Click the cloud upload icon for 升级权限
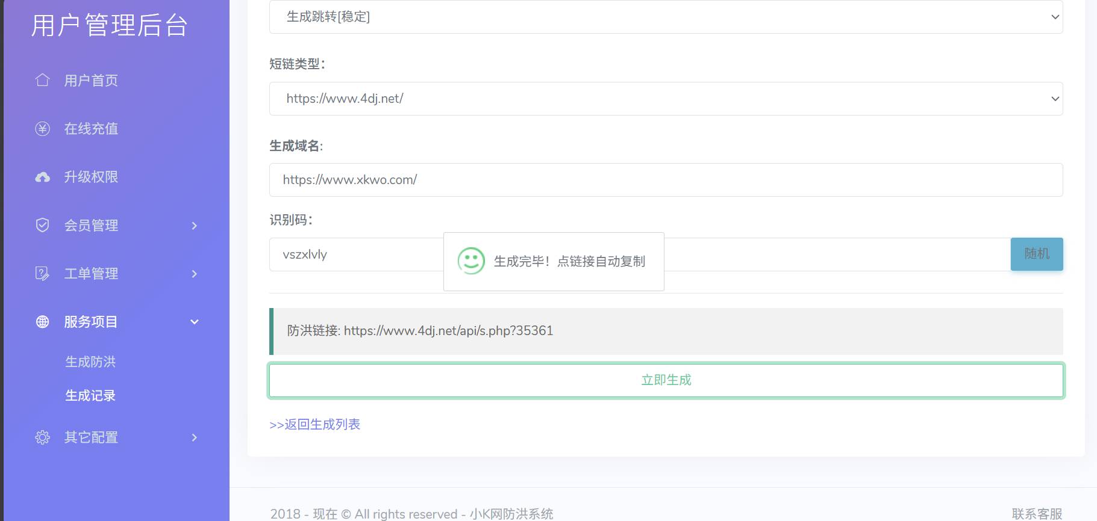The width and height of the screenshot is (1097, 521). click(x=42, y=177)
